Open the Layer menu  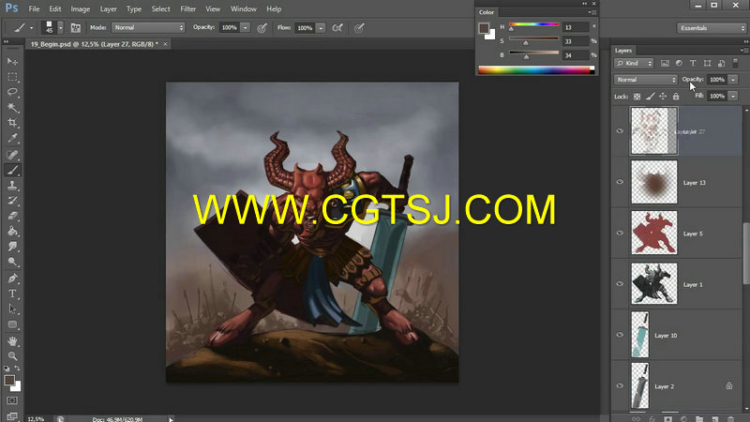tap(108, 9)
